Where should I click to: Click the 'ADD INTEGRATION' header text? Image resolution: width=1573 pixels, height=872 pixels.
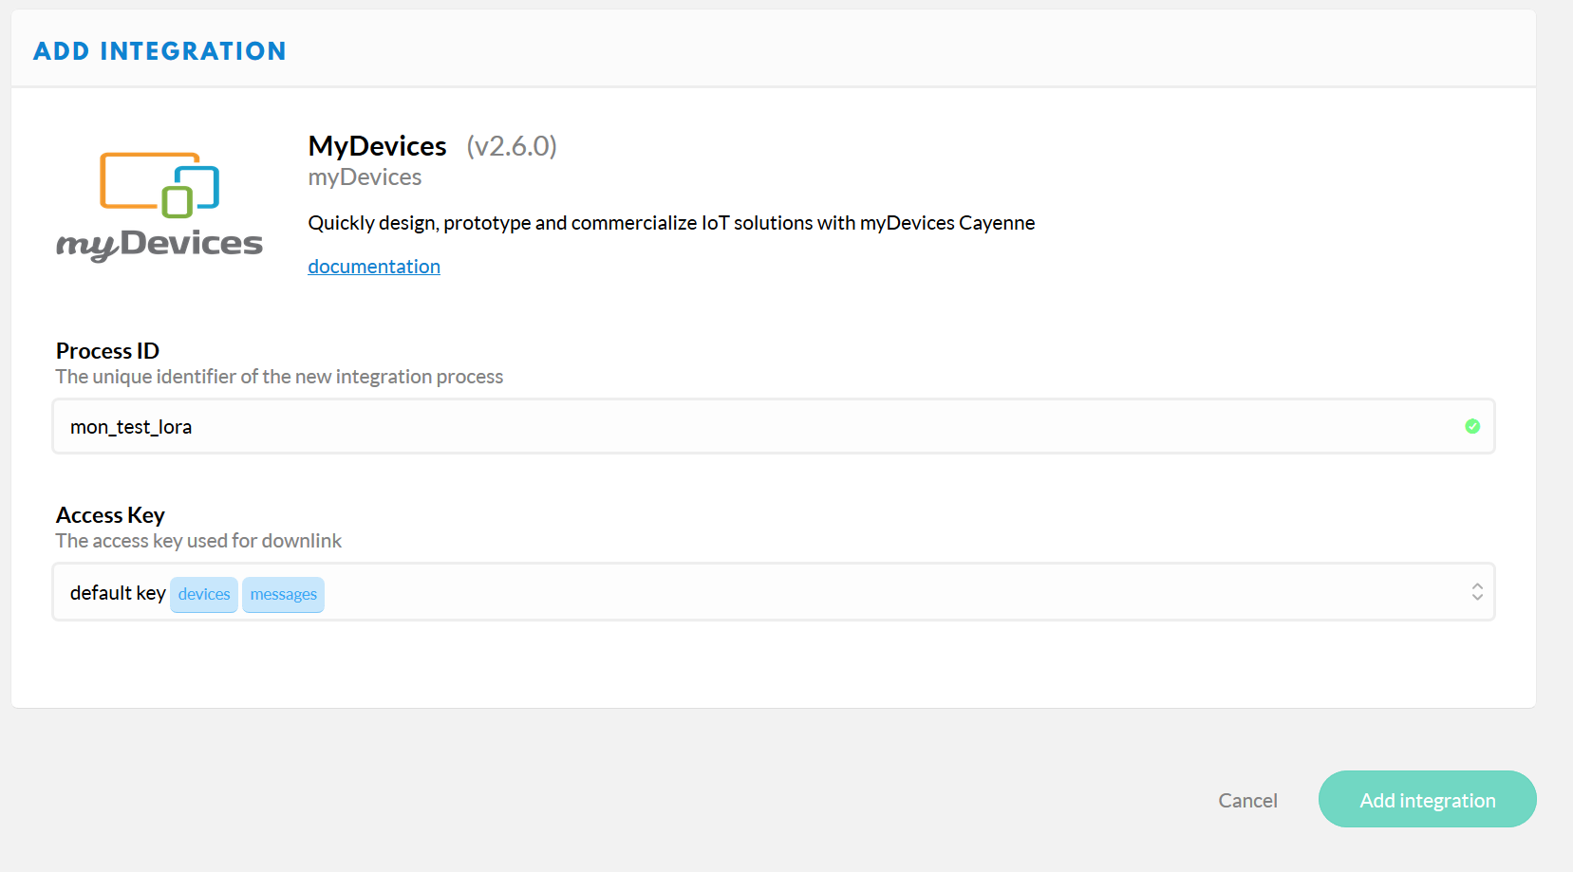159,51
